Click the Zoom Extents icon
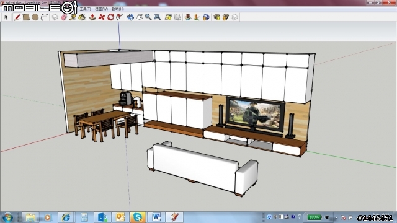Screen dimensions: 397x223 [157, 17]
